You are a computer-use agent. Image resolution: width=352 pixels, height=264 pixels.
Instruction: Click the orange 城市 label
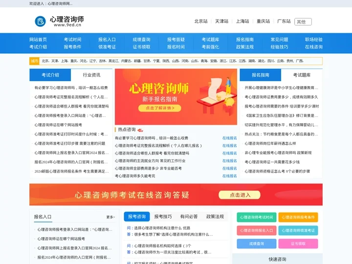pyautogui.click(x=35, y=61)
